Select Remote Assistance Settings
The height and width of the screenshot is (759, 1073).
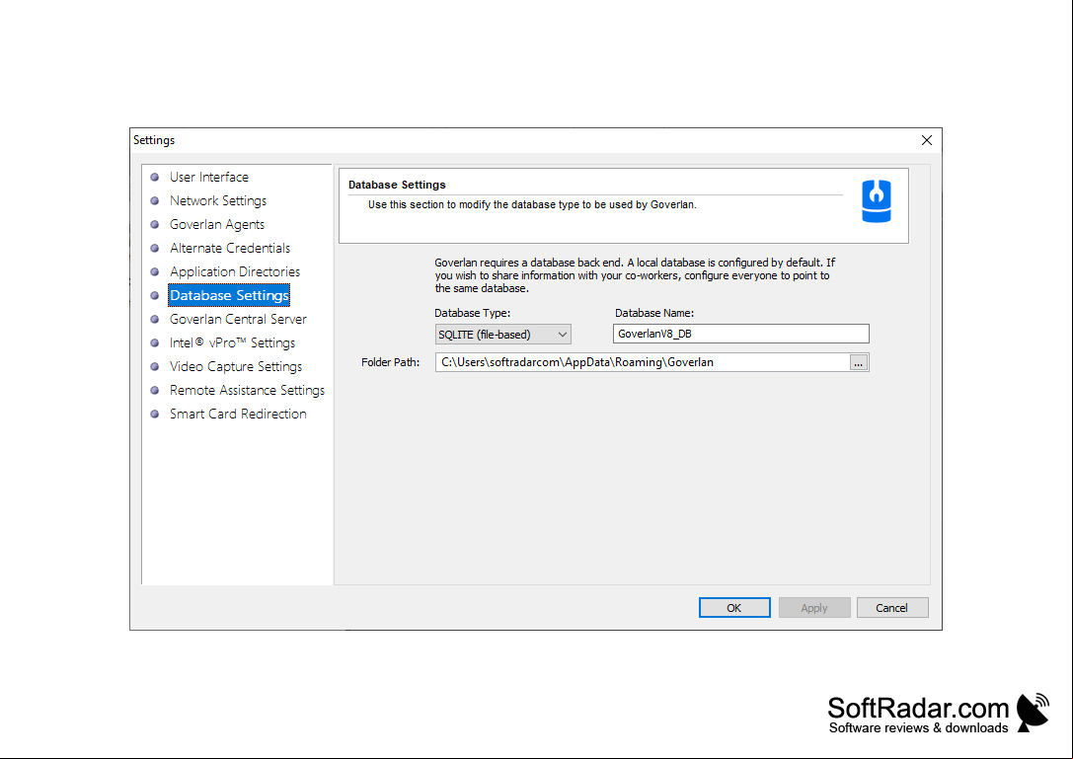[x=247, y=390]
